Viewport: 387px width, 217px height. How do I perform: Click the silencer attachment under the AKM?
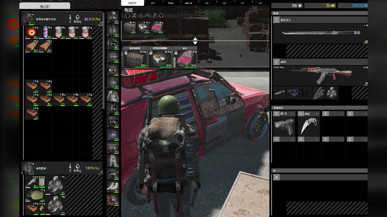280,93
